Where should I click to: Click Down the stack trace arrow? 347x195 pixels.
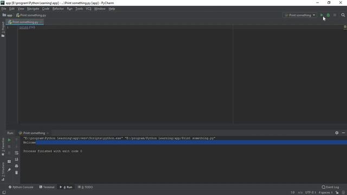17,146
